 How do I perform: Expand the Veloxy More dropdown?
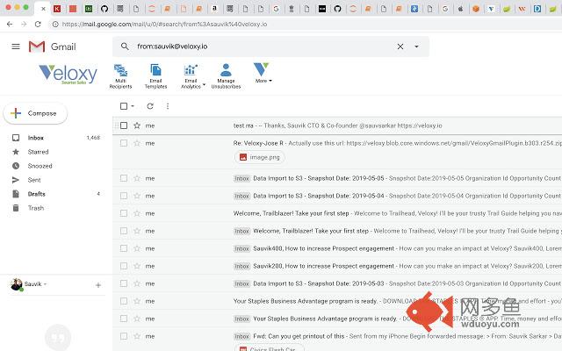click(262, 72)
